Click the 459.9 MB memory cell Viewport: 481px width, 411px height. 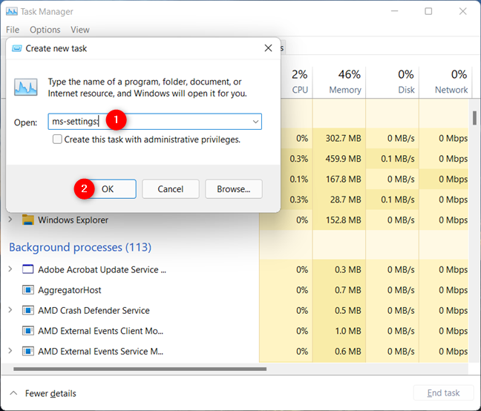tap(339, 159)
